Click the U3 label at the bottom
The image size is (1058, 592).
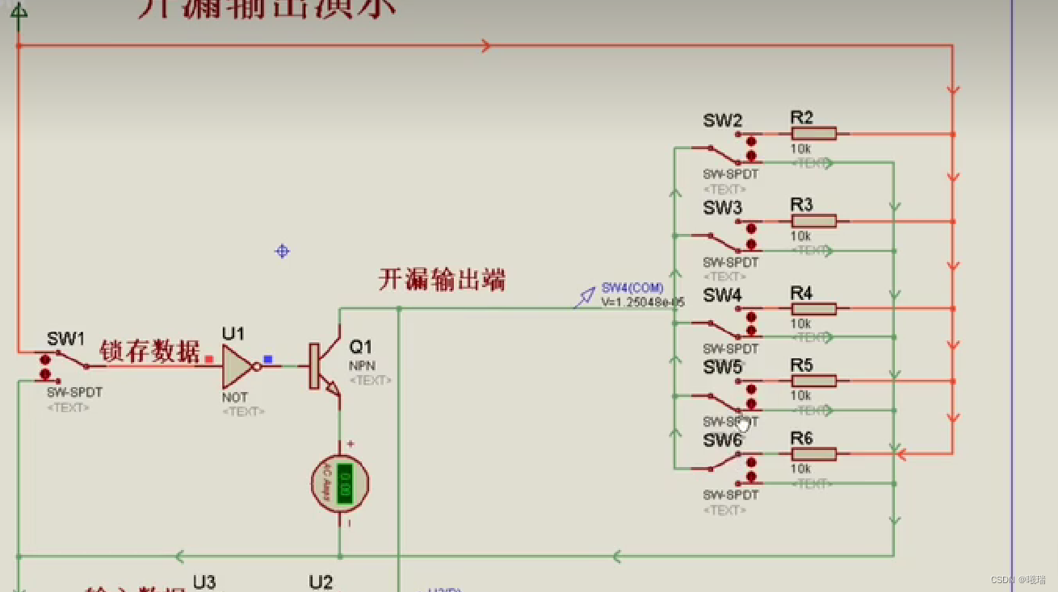click(204, 583)
